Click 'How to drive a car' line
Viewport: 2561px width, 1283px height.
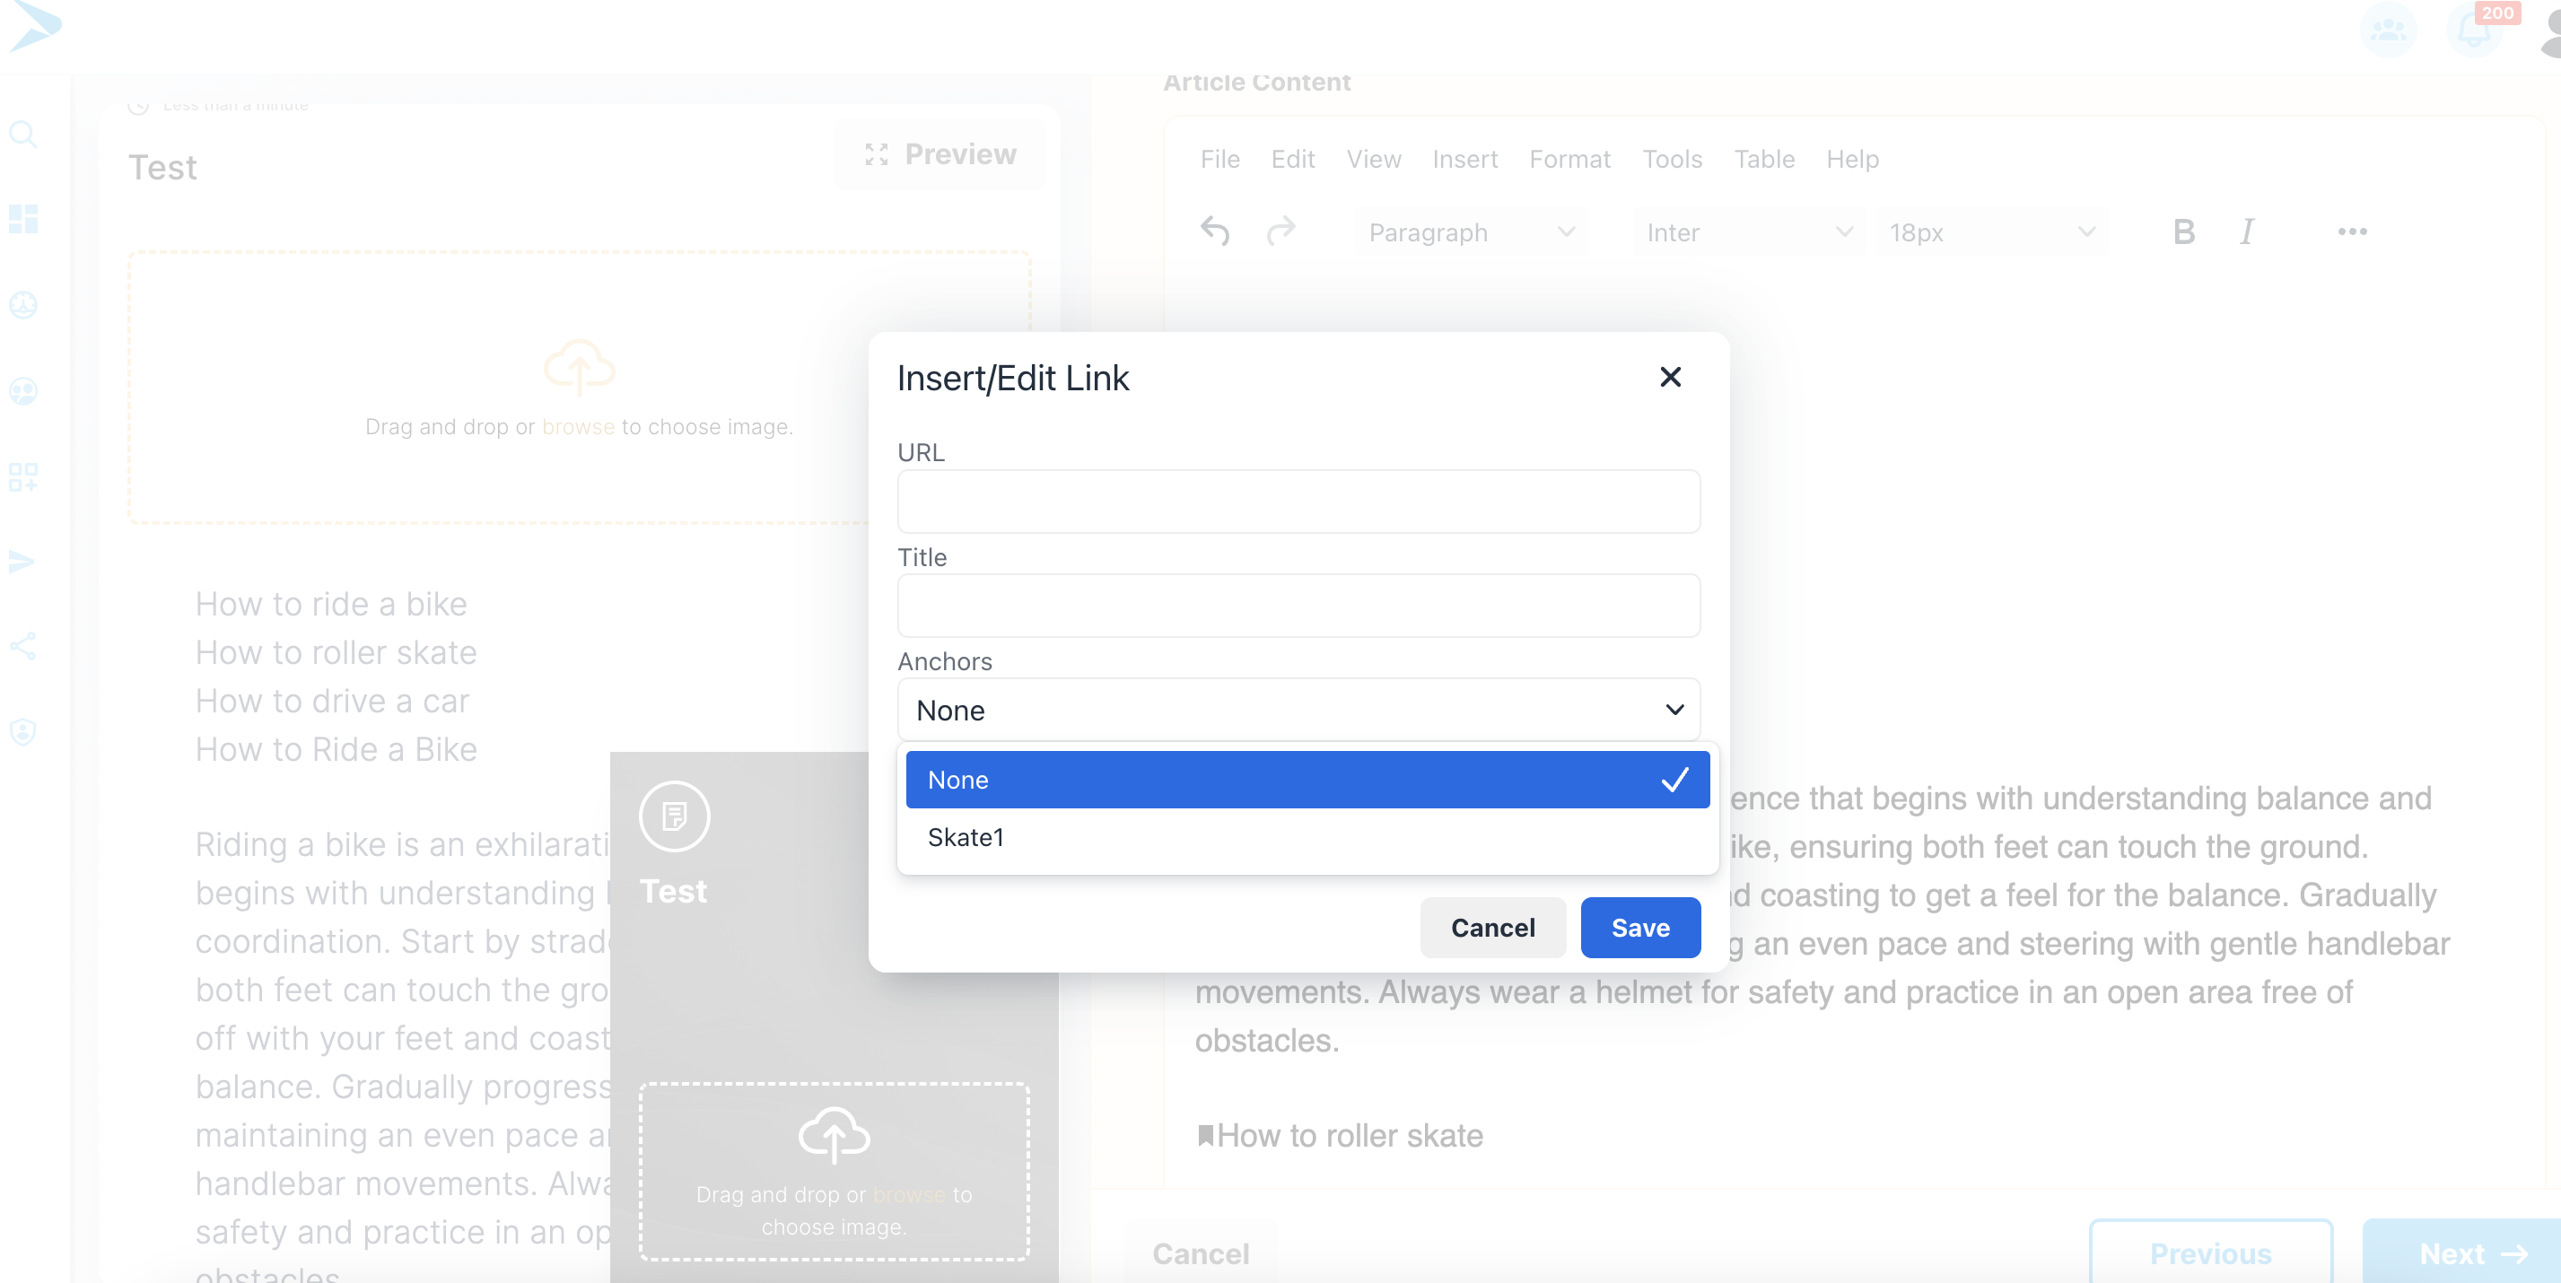click(332, 702)
